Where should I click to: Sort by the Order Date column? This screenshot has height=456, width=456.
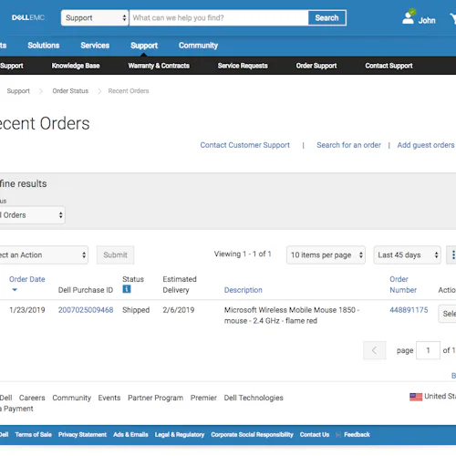coord(27,279)
